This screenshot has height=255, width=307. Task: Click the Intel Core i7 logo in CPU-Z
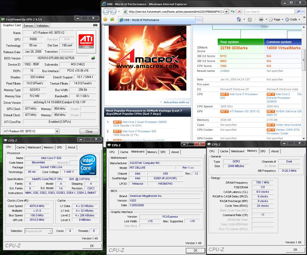click(88, 164)
